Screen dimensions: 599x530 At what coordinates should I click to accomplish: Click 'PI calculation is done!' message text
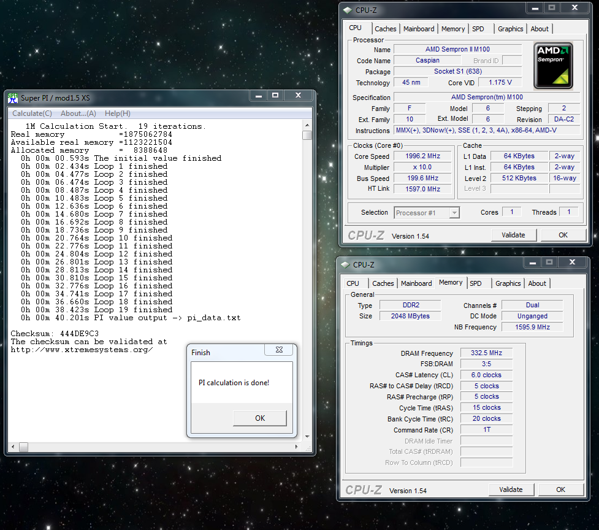(234, 383)
